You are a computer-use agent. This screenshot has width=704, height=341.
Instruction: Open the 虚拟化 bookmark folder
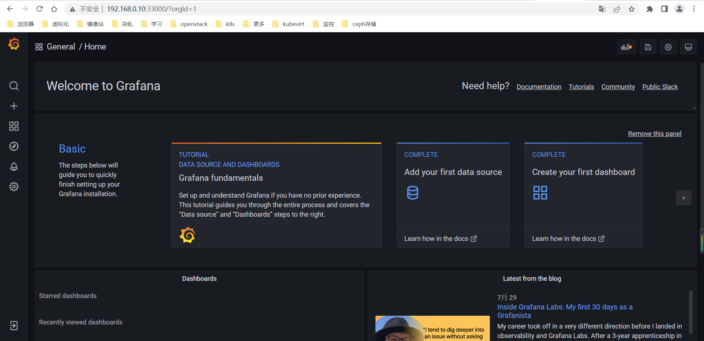click(56, 24)
